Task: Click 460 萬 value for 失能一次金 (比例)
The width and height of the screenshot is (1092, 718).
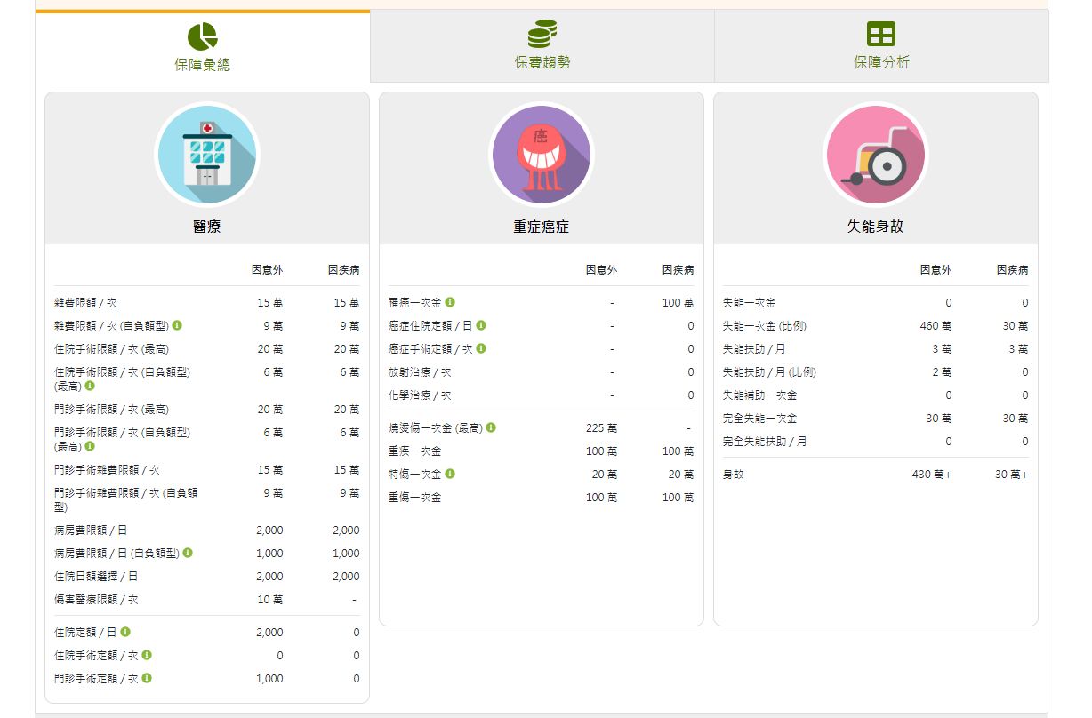Action: click(935, 326)
